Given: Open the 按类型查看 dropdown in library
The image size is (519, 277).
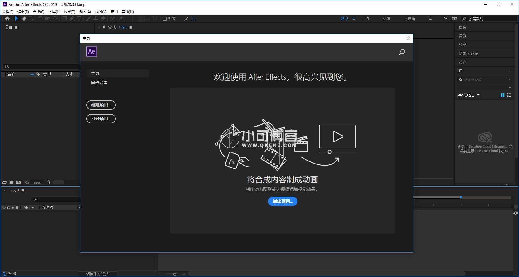Looking at the screenshot, I should click(x=469, y=95).
